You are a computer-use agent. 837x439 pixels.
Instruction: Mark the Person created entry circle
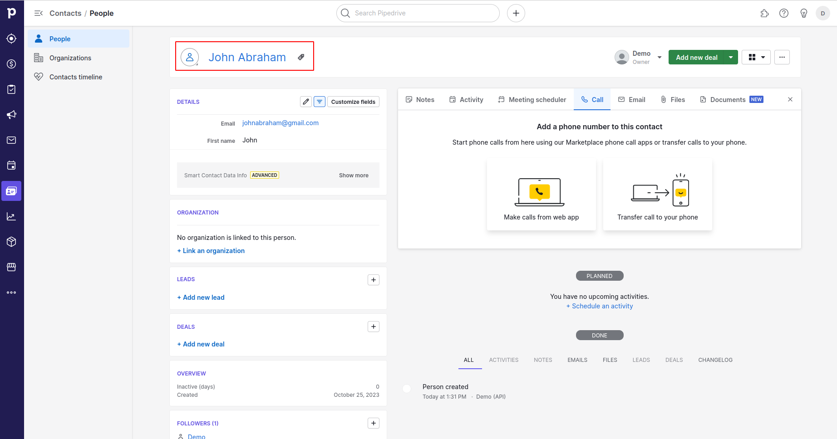tap(407, 388)
